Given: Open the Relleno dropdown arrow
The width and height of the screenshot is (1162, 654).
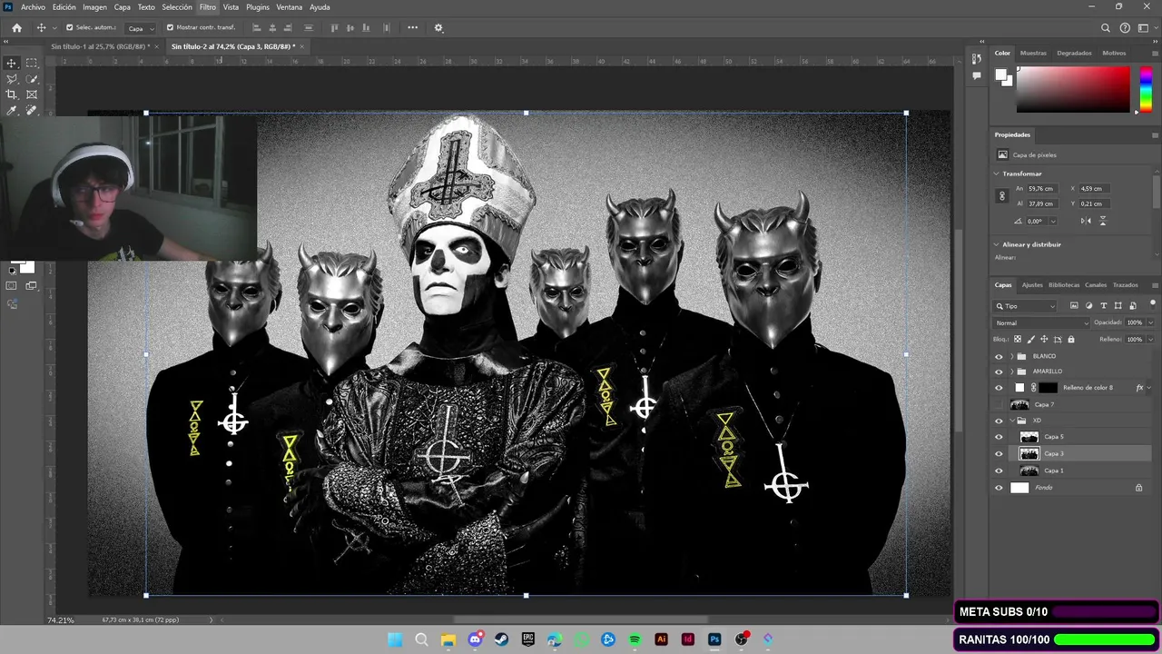Looking at the screenshot, I should point(1151,339).
